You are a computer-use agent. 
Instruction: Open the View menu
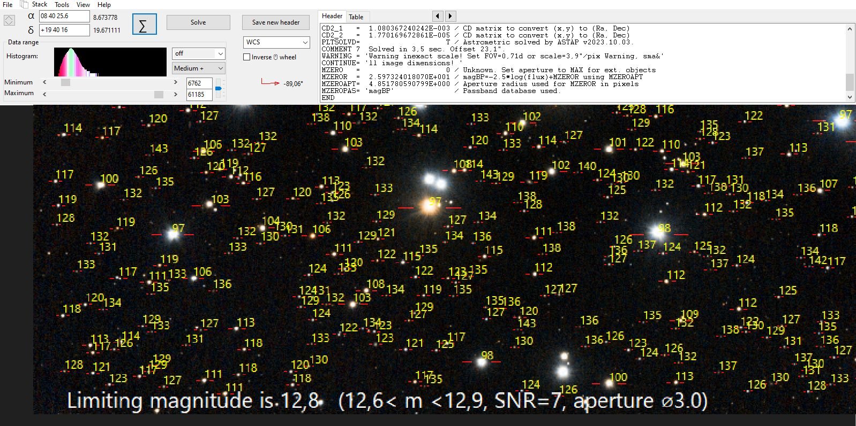pos(83,4)
